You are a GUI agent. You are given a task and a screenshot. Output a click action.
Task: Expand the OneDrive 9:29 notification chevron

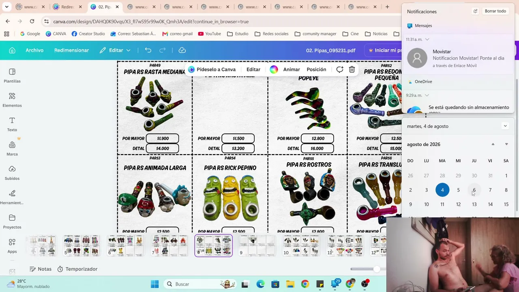(x=427, y=95)
